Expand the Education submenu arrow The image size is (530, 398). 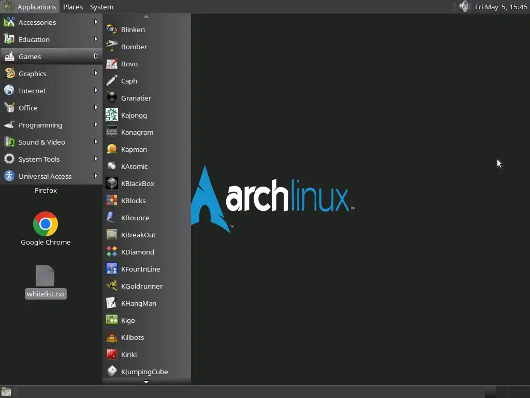(96, 39)
